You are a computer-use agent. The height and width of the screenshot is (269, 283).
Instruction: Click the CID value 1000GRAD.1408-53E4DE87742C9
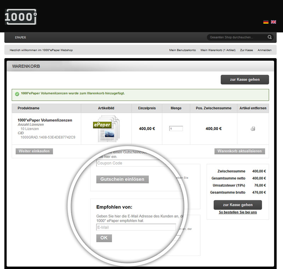(x=48, y=137)
